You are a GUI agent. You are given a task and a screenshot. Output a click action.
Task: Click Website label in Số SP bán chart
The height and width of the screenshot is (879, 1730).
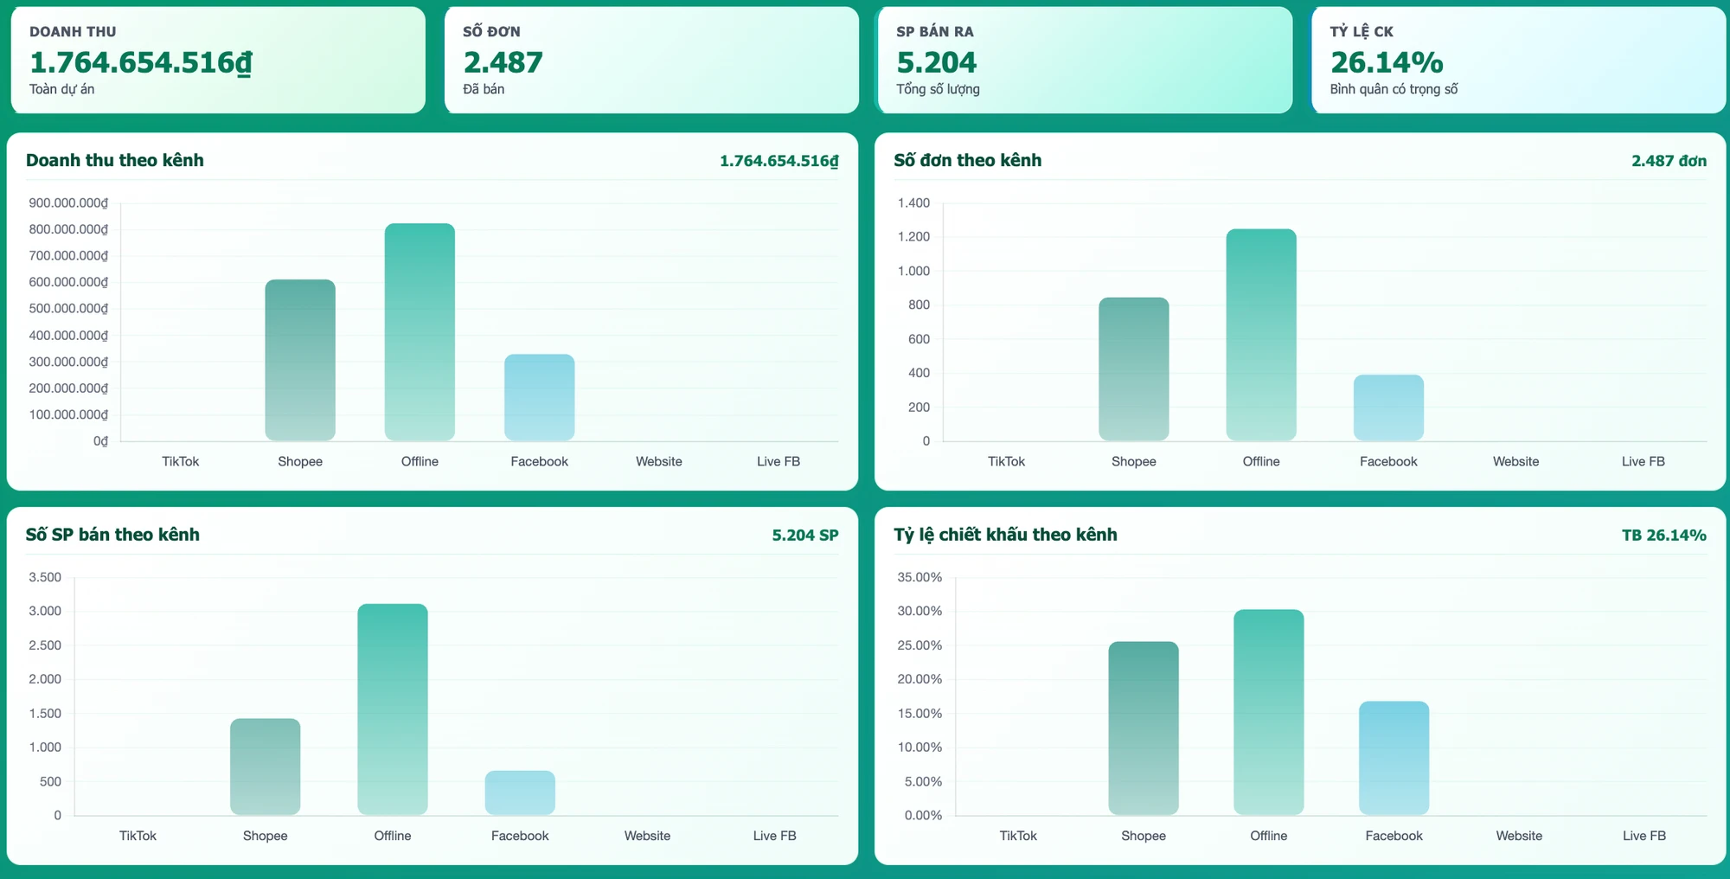point(648,836)
